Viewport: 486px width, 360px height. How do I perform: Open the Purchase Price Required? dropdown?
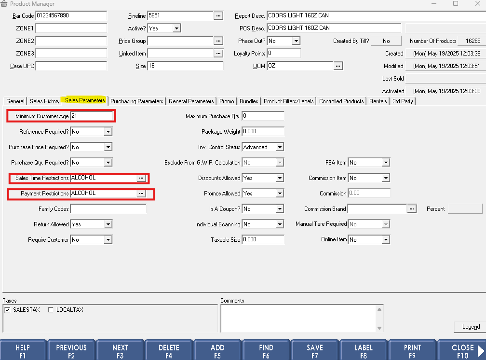108,147
